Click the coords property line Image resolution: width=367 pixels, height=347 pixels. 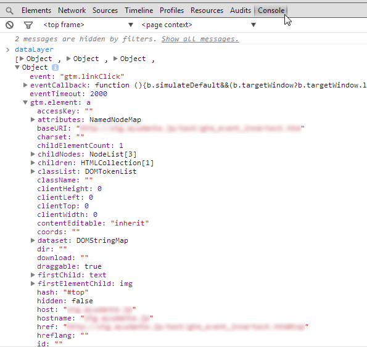tap(59, 232)
